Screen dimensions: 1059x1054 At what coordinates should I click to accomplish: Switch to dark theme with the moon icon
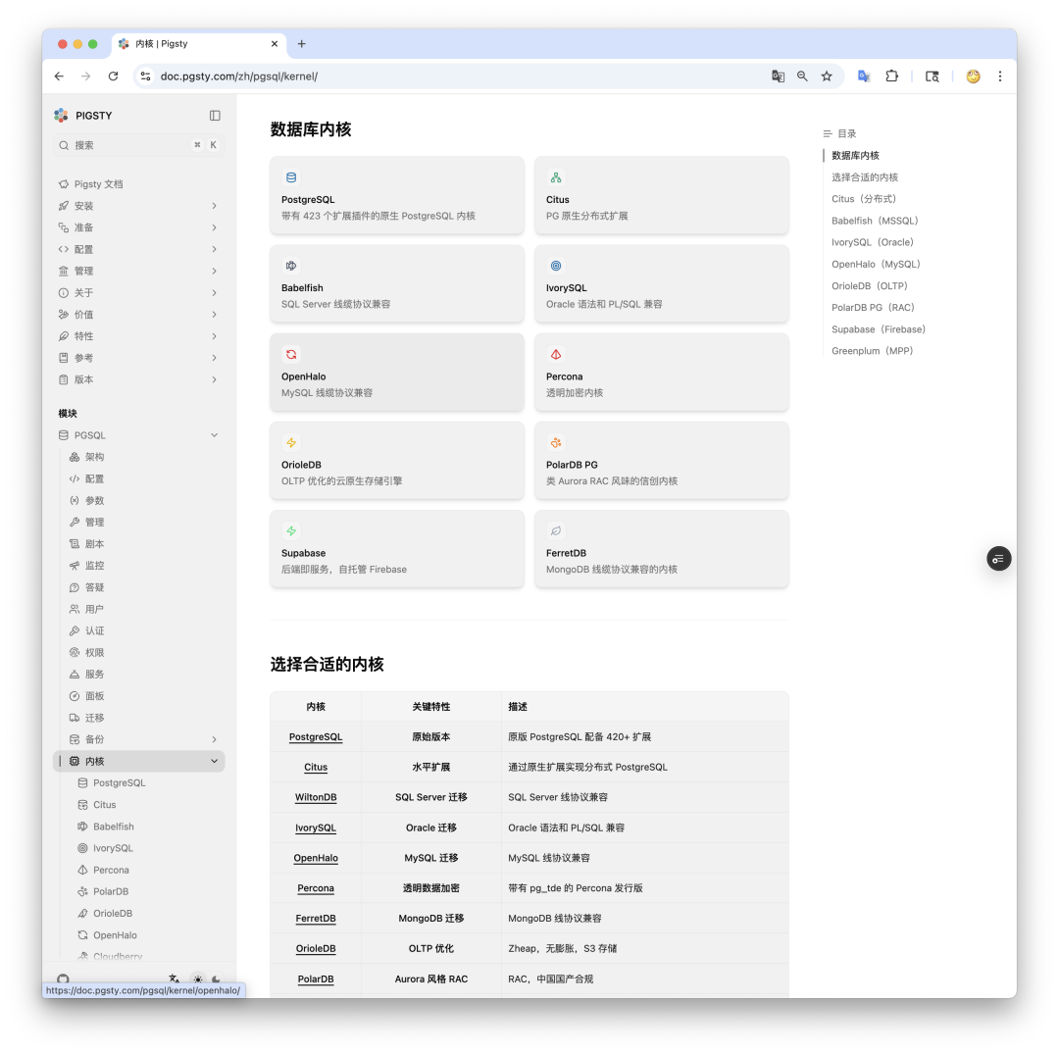(216, 979)
